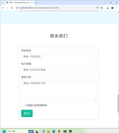
Task: Select the RWD - Bootstrap 和 Flat UI tab
Action: click(x=20, y=3)
